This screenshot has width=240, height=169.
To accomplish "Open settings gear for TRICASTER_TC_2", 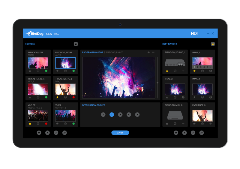I will 65,97.
